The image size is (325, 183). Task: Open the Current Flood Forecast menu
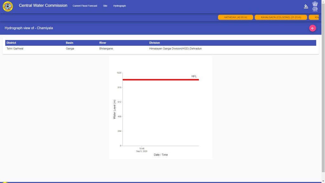point(85,6)
